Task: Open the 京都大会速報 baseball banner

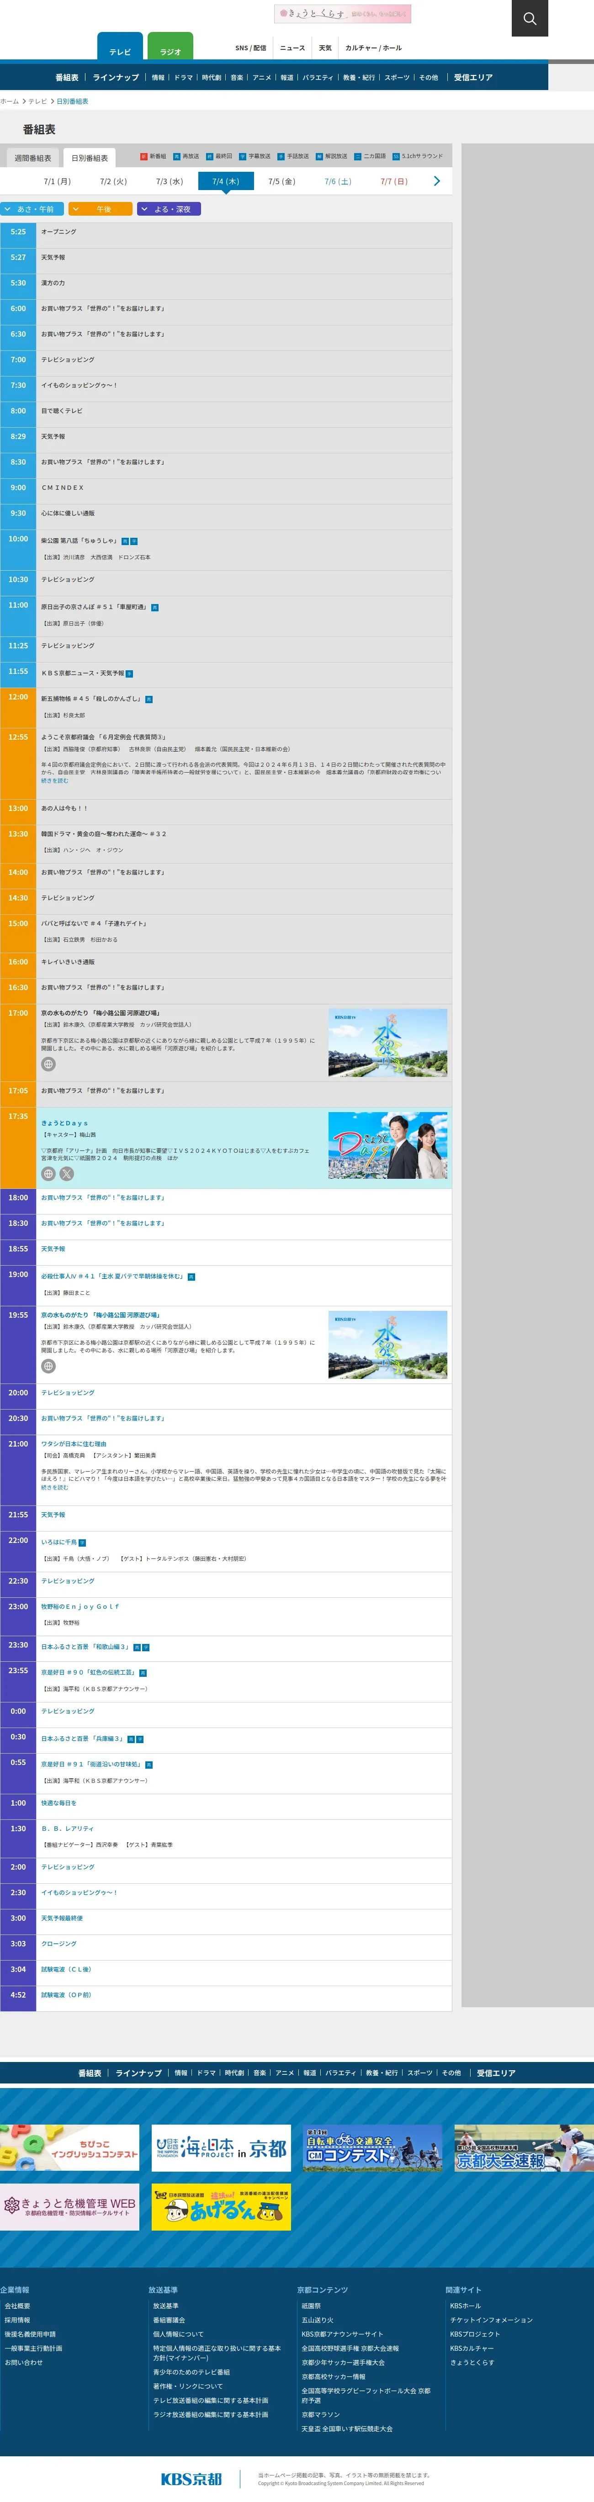Action: point(524,2148)
